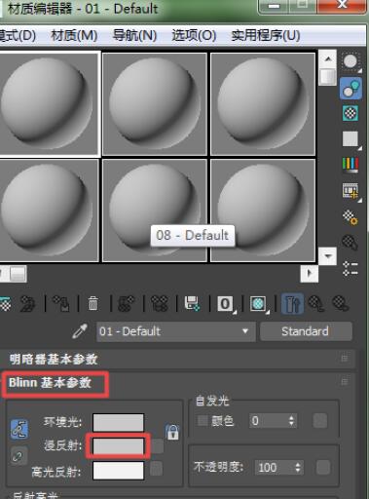Screen dimensions: 369x499
Task: Select the top row middle sample slot
Action: tap(155, 104)
